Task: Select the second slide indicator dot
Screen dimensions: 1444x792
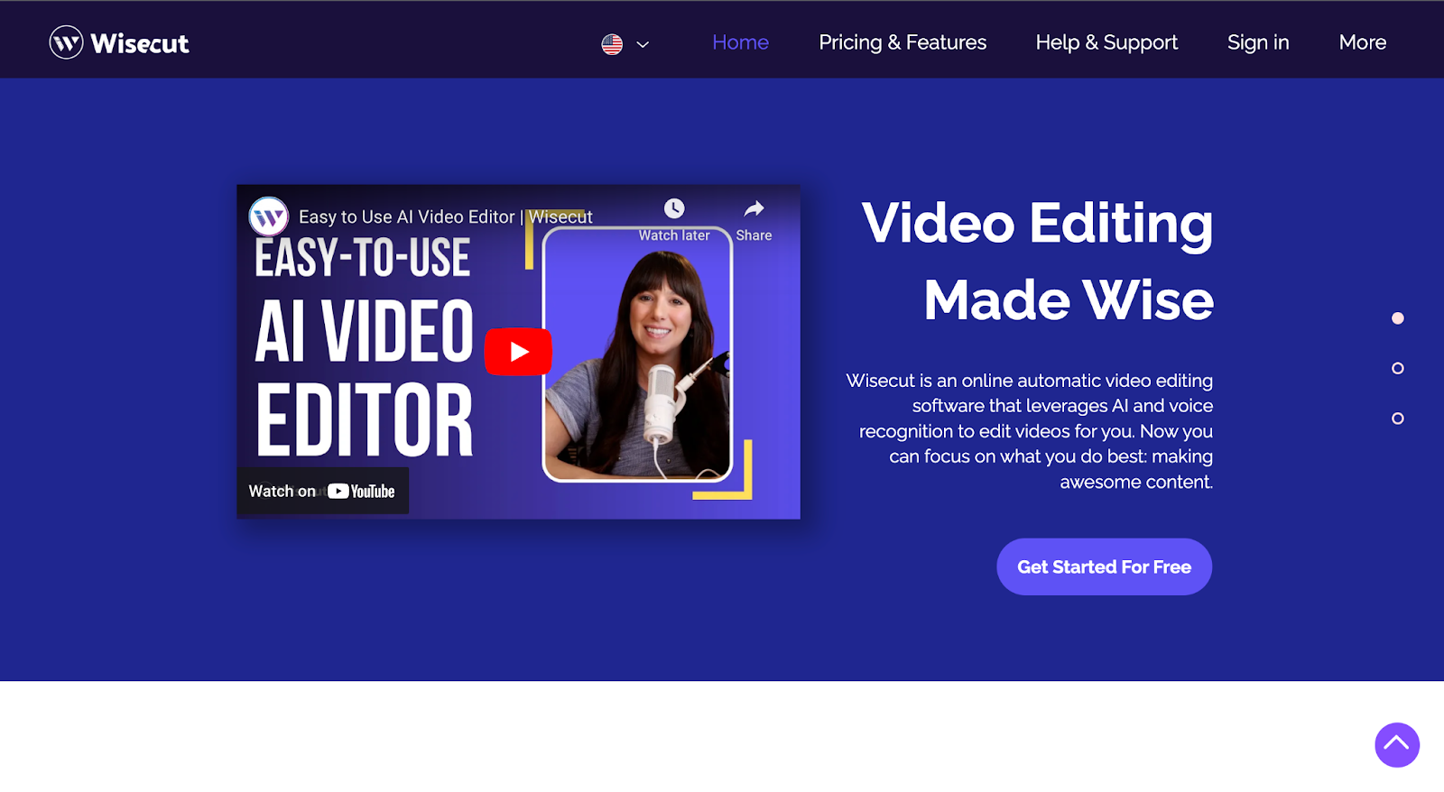Action: click(1398, 368)
